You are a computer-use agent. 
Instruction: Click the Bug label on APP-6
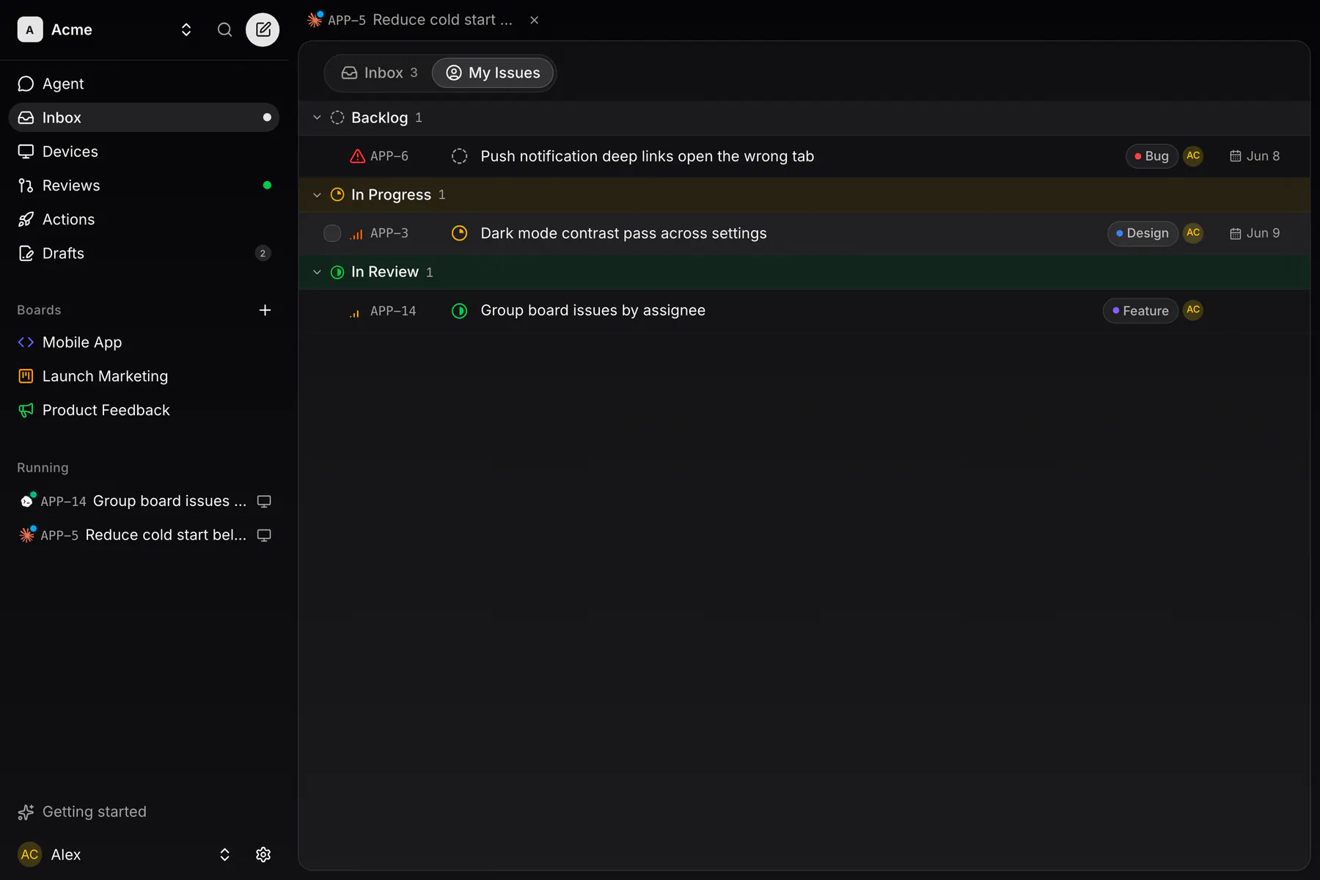(x=1151, y=156)
